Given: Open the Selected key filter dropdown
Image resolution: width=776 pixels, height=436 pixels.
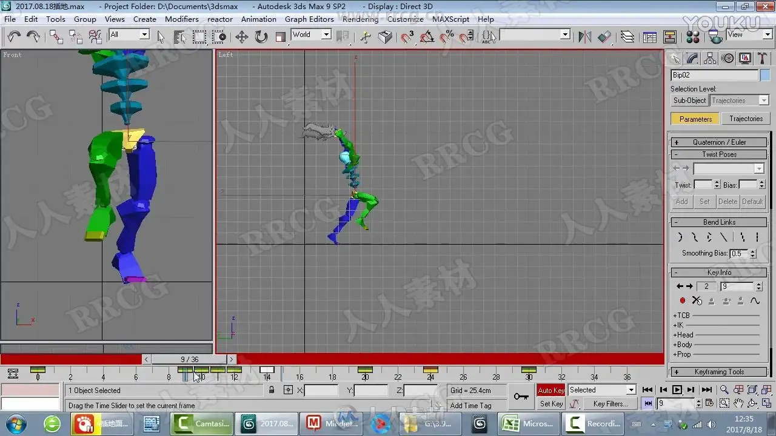Looking at the screenshot, I should (602, 390).
